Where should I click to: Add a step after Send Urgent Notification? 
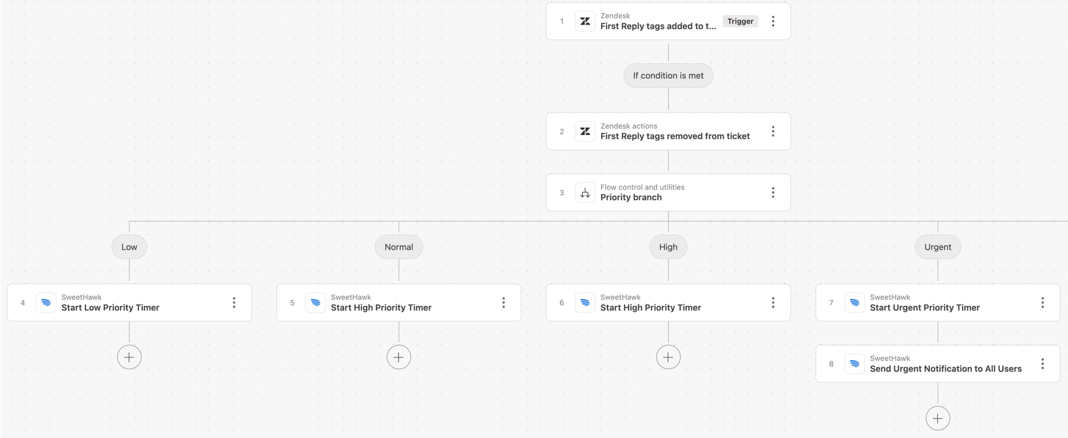coord(937,418)
